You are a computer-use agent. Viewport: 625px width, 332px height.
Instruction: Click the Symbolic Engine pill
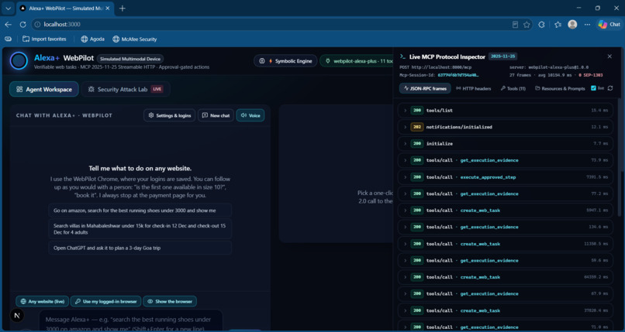pyautogui.click(x=285, y=61)
